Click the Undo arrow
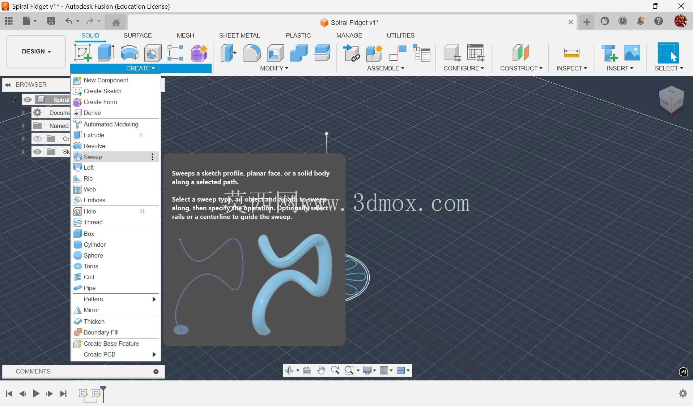 pyautogui.click(x=68, y=21)
